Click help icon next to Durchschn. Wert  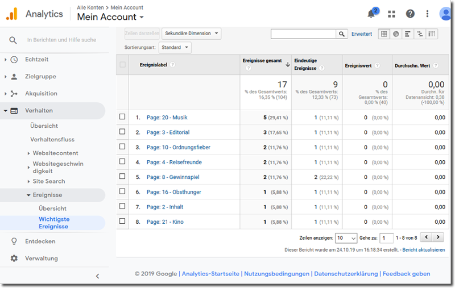click(436, 65)
